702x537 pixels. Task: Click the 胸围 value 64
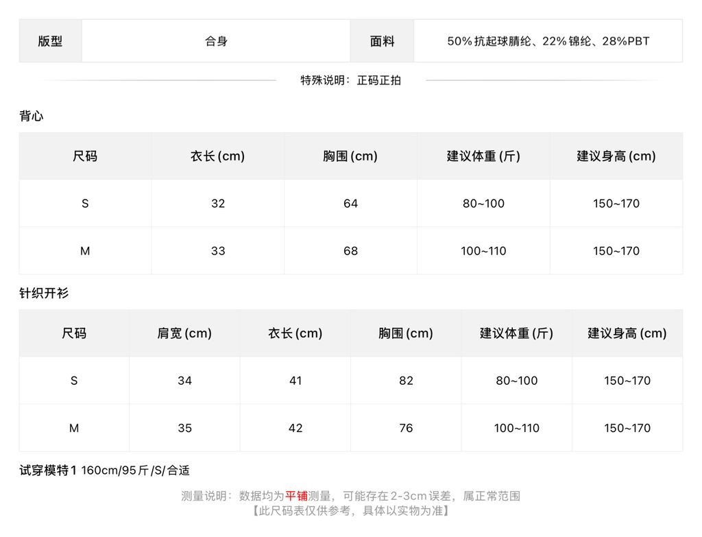click(350, 203)
